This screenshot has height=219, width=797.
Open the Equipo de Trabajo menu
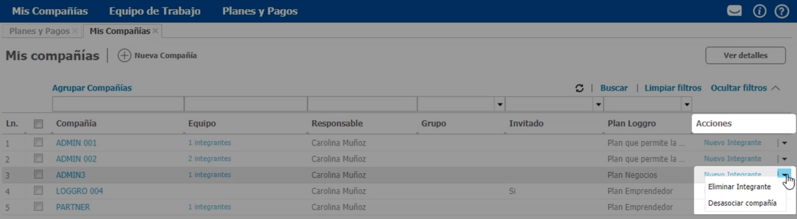tap(155, 11)
